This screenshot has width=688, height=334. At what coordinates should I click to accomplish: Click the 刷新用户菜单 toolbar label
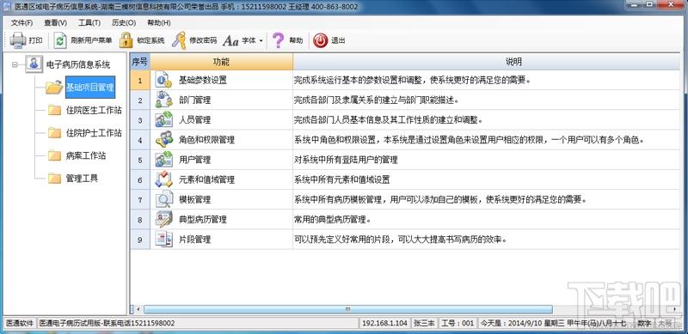coord(91,40)
